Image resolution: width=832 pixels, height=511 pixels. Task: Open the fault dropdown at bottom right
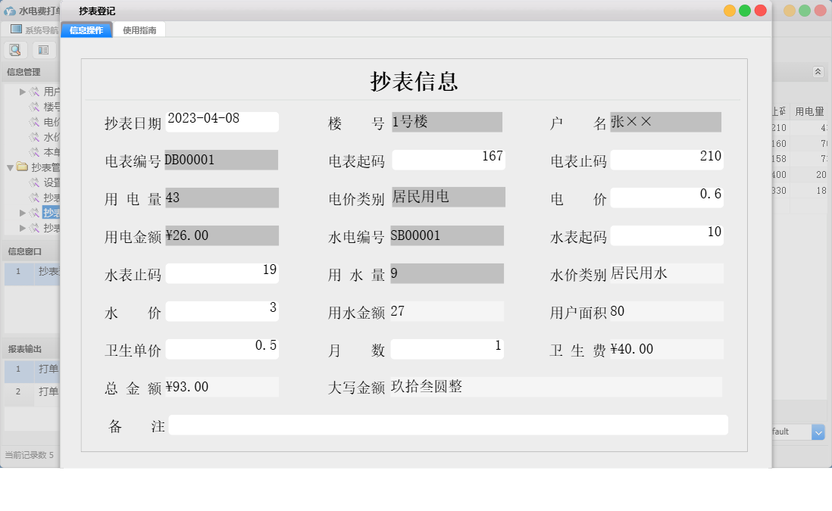pos(817,432)
